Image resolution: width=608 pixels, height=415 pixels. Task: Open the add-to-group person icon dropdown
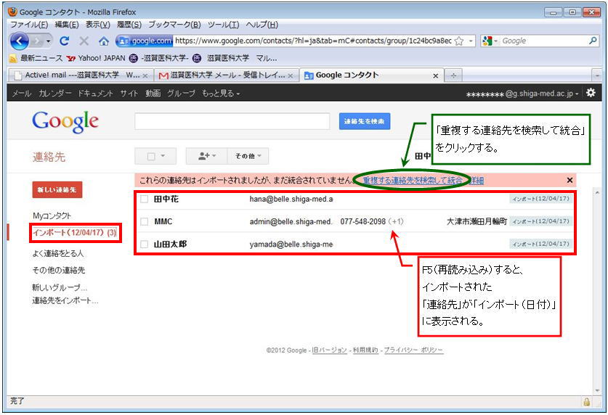(207, 156)
